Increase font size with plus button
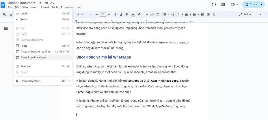268x120 pixels. point(109,14)
